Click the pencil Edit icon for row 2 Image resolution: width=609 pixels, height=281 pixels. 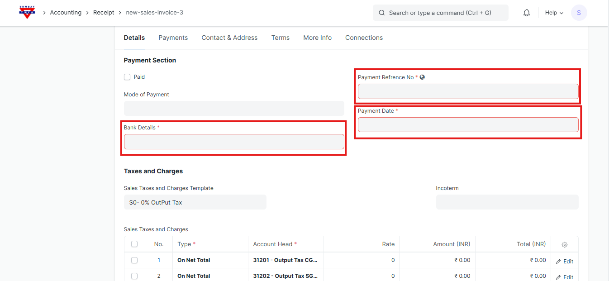pos(558,277)
